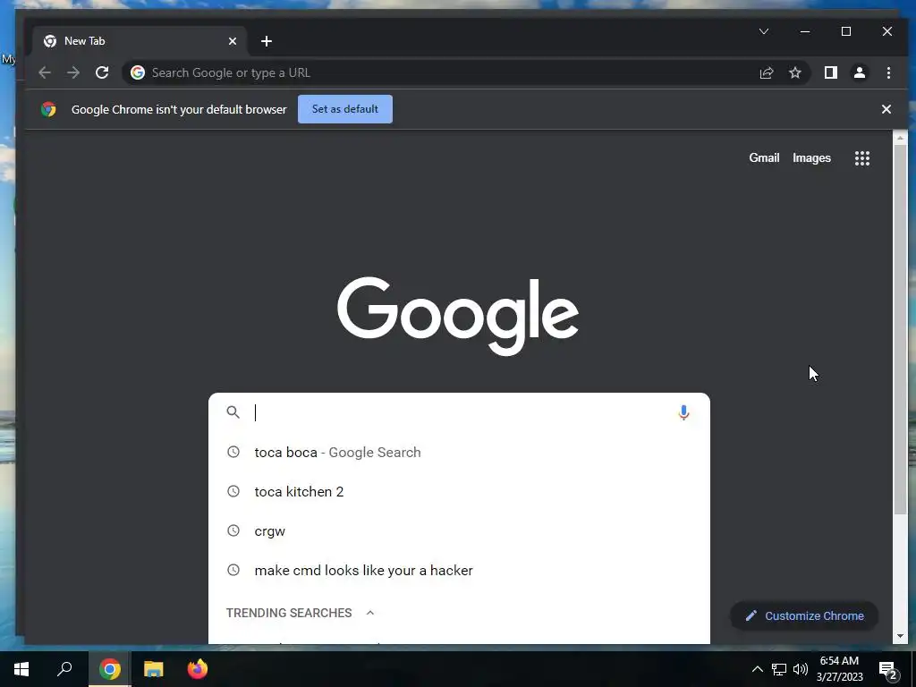Select 'toca boca' search suggestion
This screenshot has height=687, width=916.
click(459, 452)
